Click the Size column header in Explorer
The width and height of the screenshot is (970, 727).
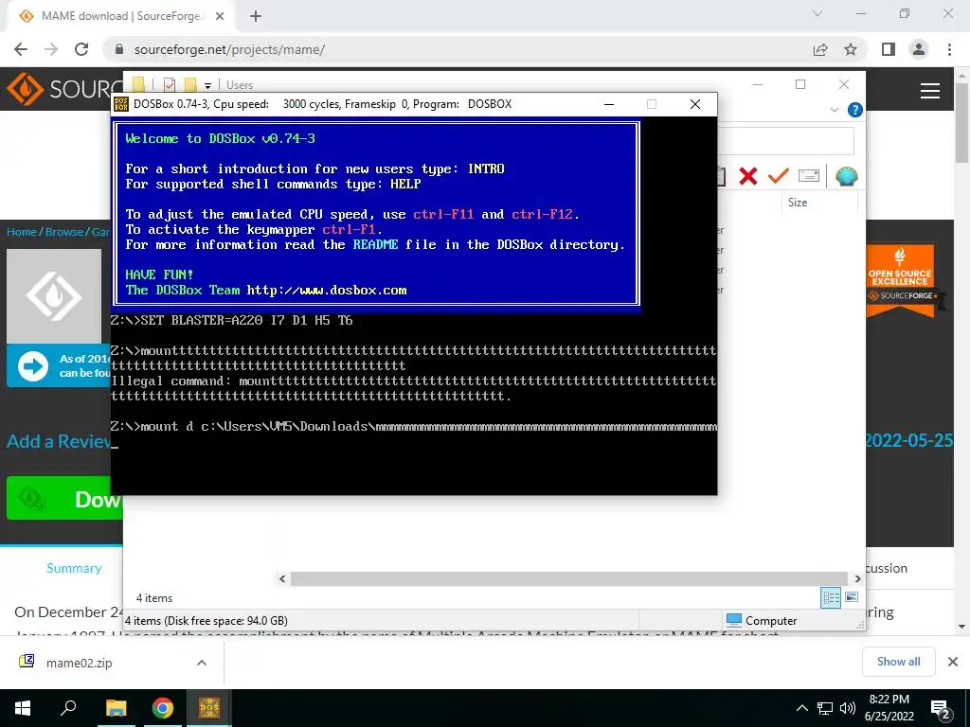click(x=797, y=203)
